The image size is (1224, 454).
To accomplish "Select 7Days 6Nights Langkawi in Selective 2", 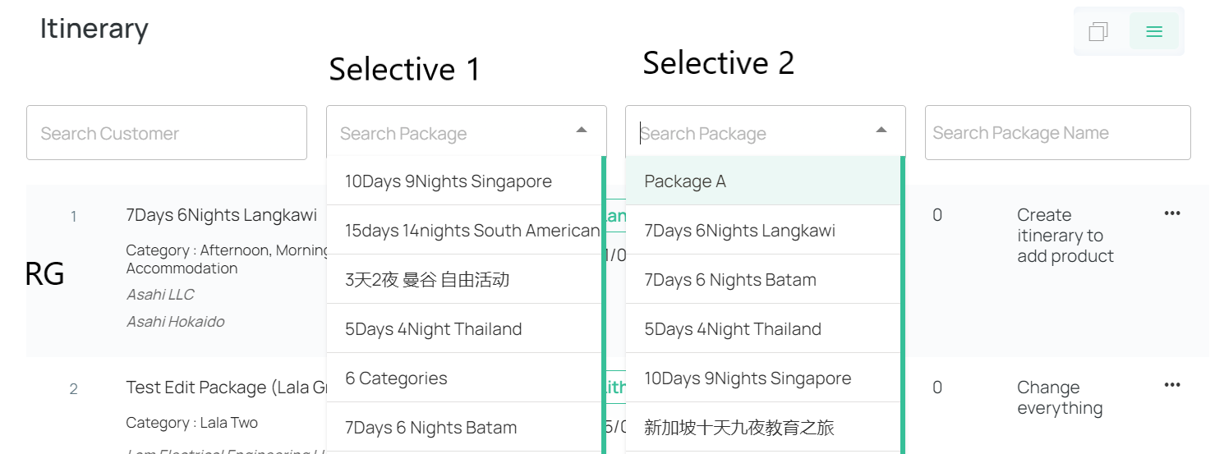I will 763,230.
